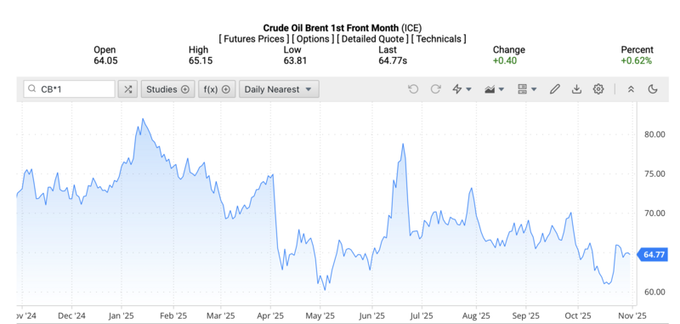This screenshot has height=324, width=680.
Task: Click the Dec '24 date axis label
Action: point(71,315)
